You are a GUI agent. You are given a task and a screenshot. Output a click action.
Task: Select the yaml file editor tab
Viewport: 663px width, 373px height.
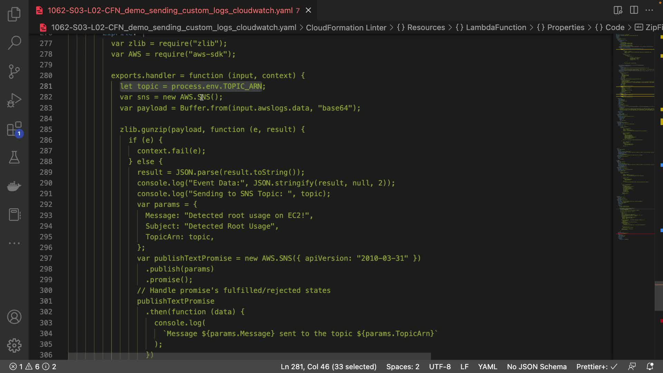[x=170, y=10]
